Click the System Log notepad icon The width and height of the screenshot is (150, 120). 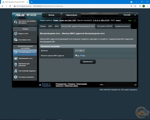click(x=15, y=71)
